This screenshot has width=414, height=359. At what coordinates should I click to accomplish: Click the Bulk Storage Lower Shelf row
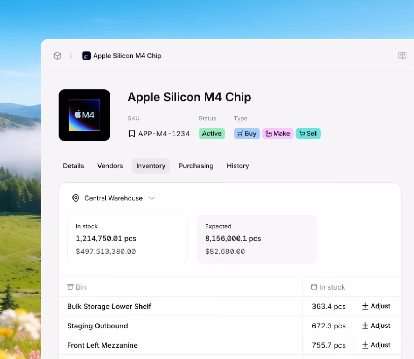(x=230, y=306)
